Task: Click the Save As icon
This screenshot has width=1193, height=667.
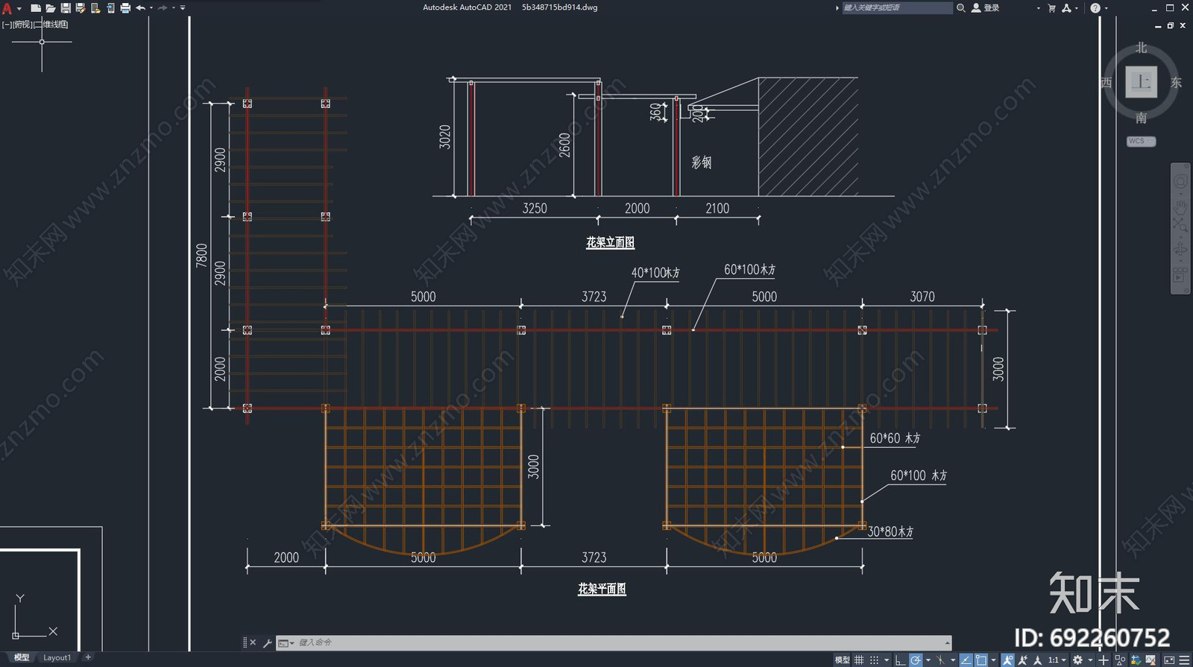Action: pos(81,8)
